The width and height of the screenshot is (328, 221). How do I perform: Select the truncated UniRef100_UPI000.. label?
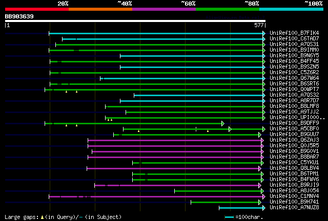pyautogui.click(x=297, y=118)
